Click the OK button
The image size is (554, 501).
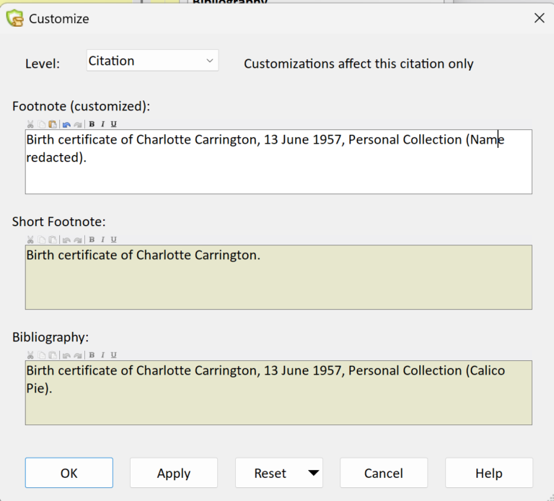point(69,473)
